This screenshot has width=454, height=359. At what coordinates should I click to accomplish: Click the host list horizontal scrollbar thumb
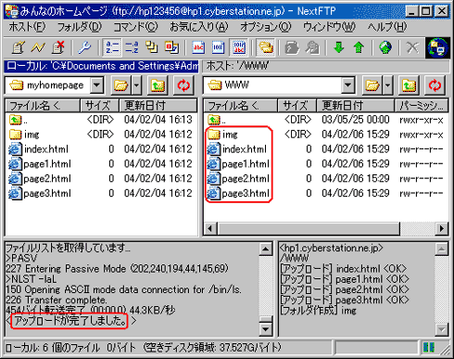click(309, 229)
